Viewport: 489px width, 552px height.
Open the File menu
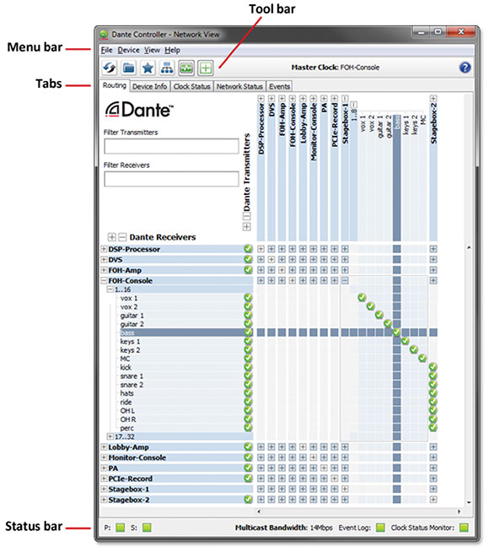pos(107,51)
